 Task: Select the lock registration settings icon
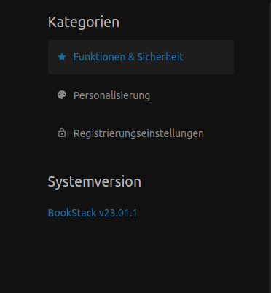click(x=62, y=133)
